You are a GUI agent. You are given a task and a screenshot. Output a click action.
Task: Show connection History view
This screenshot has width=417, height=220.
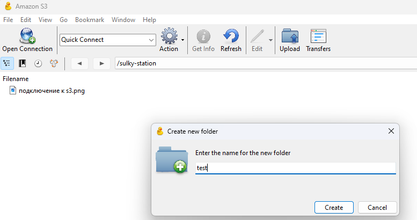(38, 63)
